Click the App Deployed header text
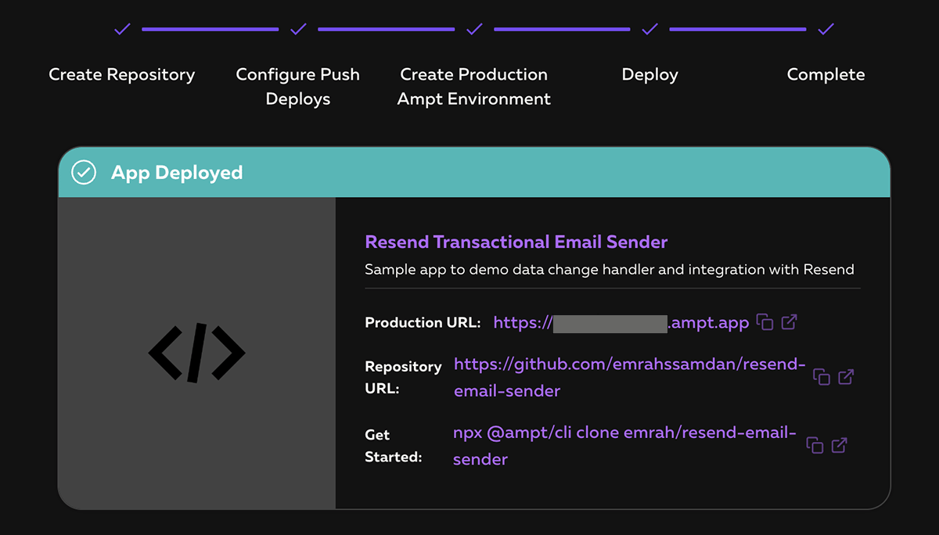 [x=177, y=173]
